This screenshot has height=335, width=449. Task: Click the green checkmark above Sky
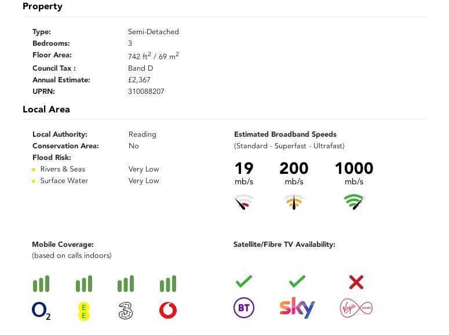(297, 282)
